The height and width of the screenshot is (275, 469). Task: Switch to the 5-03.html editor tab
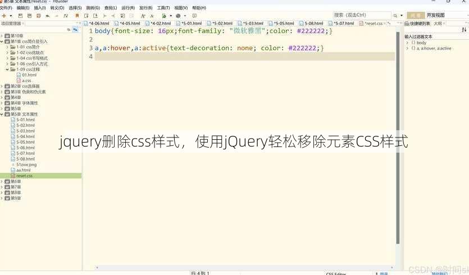251,24
